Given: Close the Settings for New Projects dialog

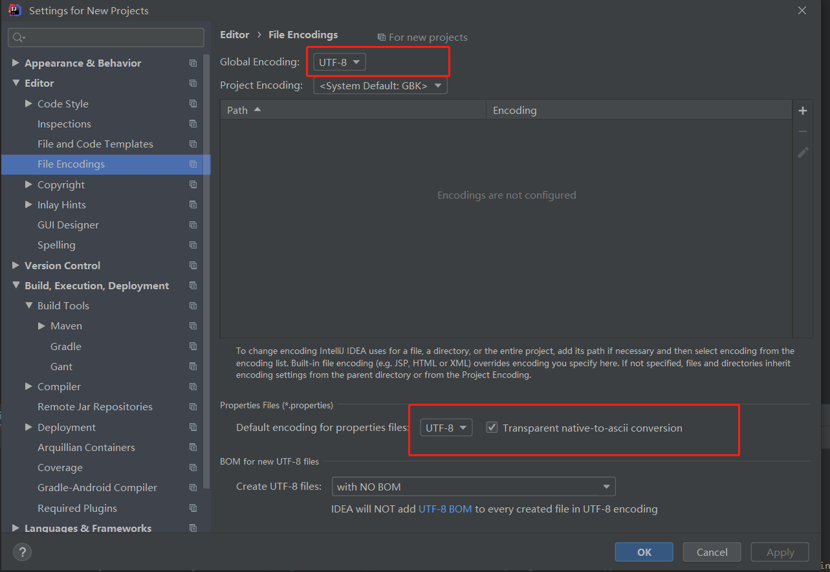Looking at the screenshot, I should (802, 10).
